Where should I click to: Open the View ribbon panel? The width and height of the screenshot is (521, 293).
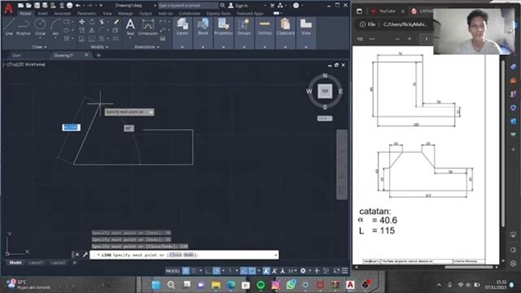(306, 27)
